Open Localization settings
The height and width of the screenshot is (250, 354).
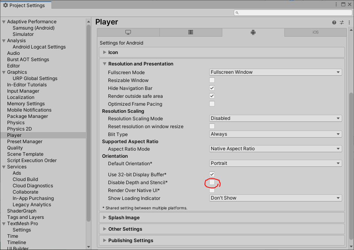pos(21,97)
